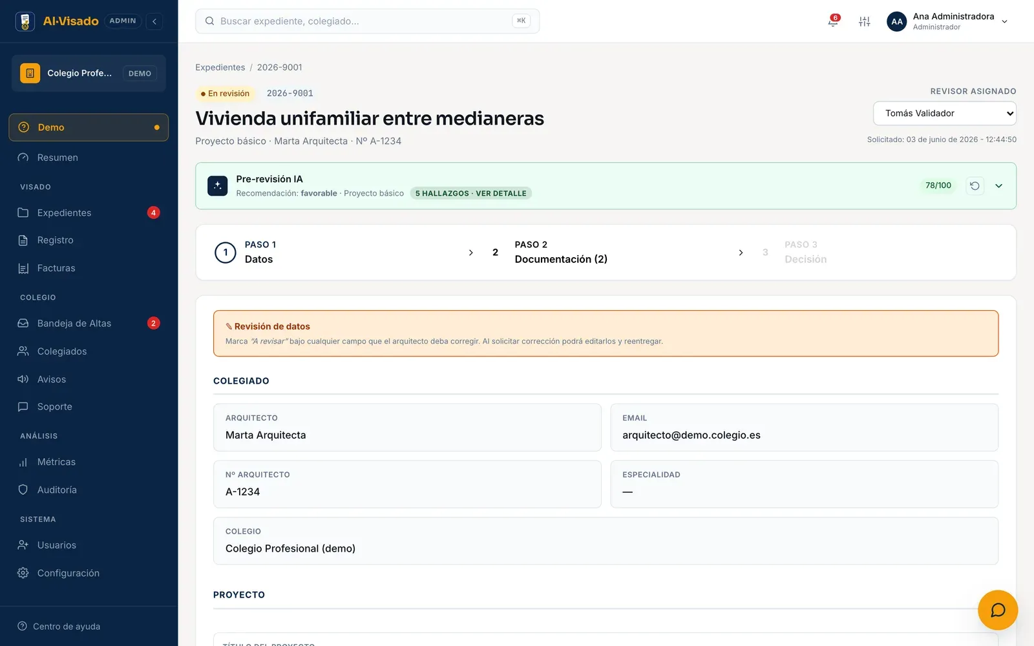Re-run the AI pre-review with refresh icon
Viewport: 1034px width, 646px height.
(975, 185)
